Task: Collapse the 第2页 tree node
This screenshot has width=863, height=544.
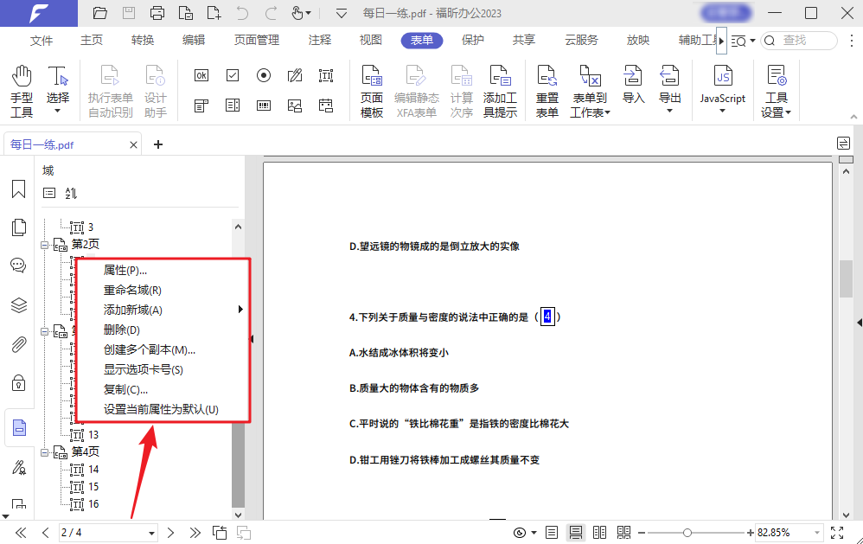Action: click(46, 244)
